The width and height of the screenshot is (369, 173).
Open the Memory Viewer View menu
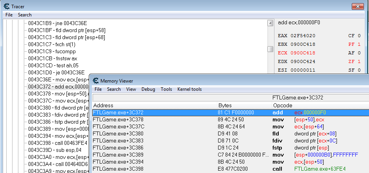click(131, 89)
